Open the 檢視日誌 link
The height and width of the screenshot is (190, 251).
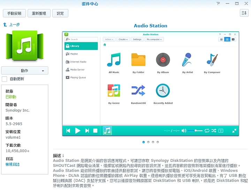coord(13,164)
